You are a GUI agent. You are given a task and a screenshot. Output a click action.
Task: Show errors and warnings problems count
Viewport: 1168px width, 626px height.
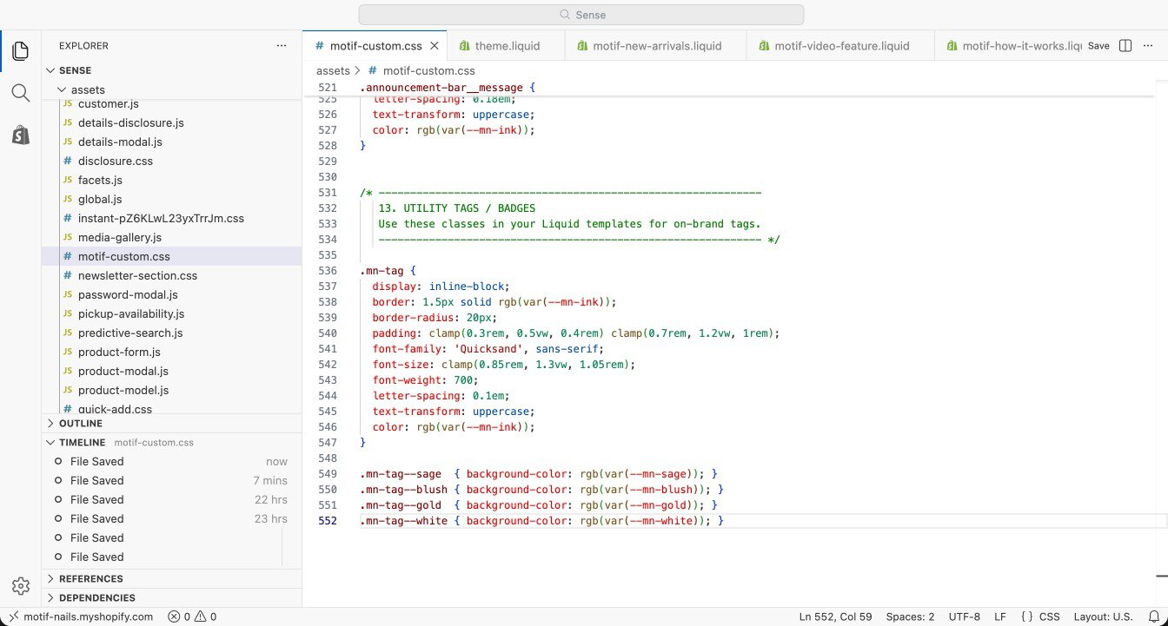point(192,616)
